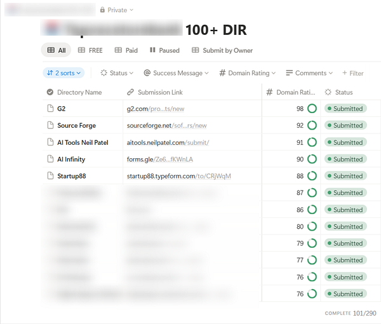Open the AI Infinity directory page
Image resolution: width=381 pixels, height=324 pixels.
[71, 159]
